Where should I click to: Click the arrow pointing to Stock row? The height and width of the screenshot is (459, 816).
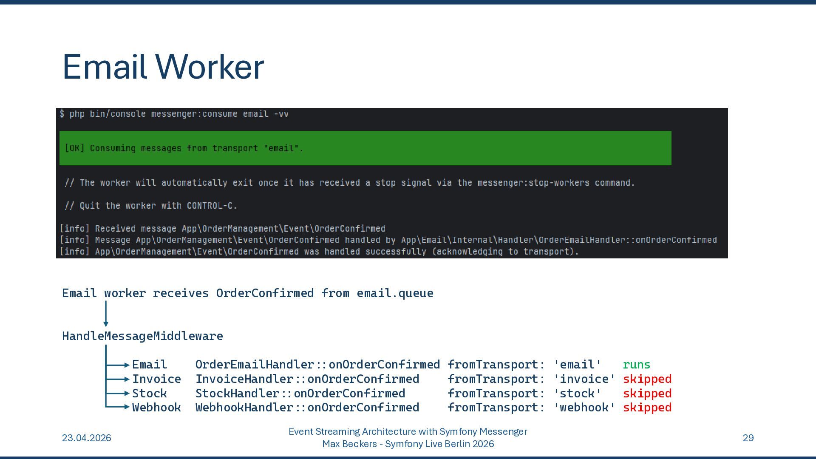(118, 394)
